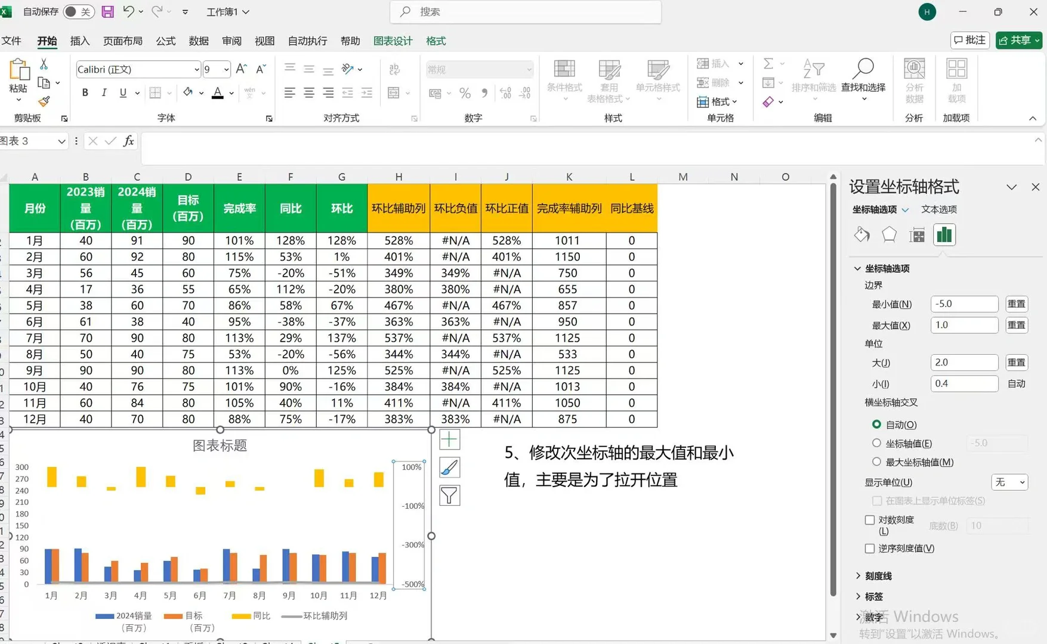Click the user account avatar H
1047x644 pixels.
[x=927, y=12]
